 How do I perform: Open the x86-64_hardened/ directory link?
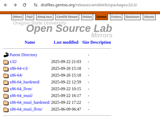(x=25, y=82)
